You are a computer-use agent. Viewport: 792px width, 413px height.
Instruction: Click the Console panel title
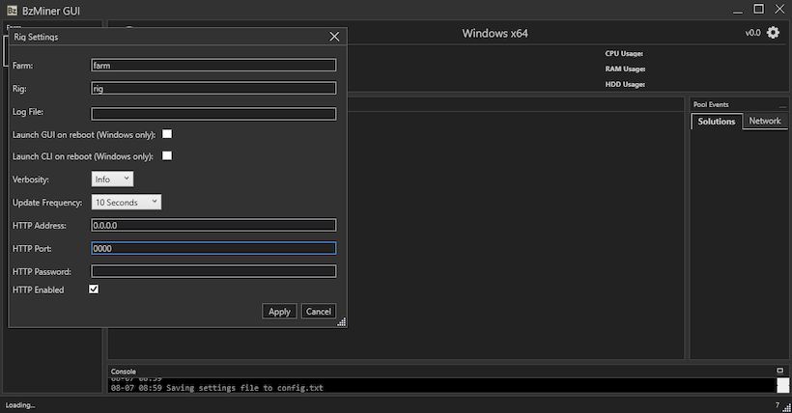click(x=124, y=372)
